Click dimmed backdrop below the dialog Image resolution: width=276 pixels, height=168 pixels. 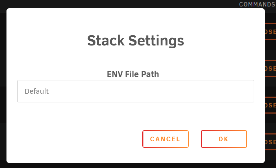pyautogui.click(x=135, y=165)
